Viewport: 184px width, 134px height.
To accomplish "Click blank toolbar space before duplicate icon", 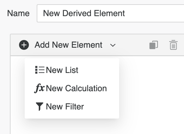I will tap(132, 45).
